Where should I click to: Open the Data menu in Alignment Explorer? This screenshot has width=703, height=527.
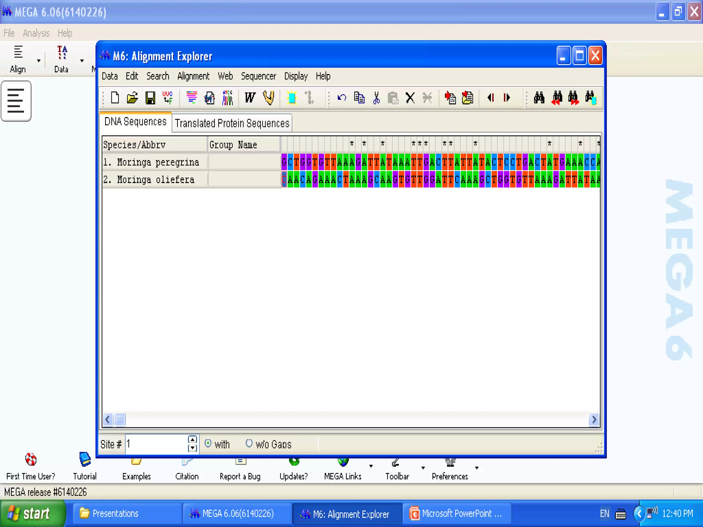tap(110, 76)
